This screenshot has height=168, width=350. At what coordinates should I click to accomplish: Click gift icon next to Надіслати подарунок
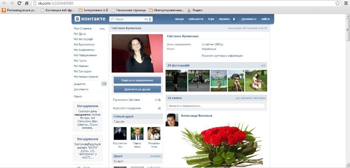159,108
